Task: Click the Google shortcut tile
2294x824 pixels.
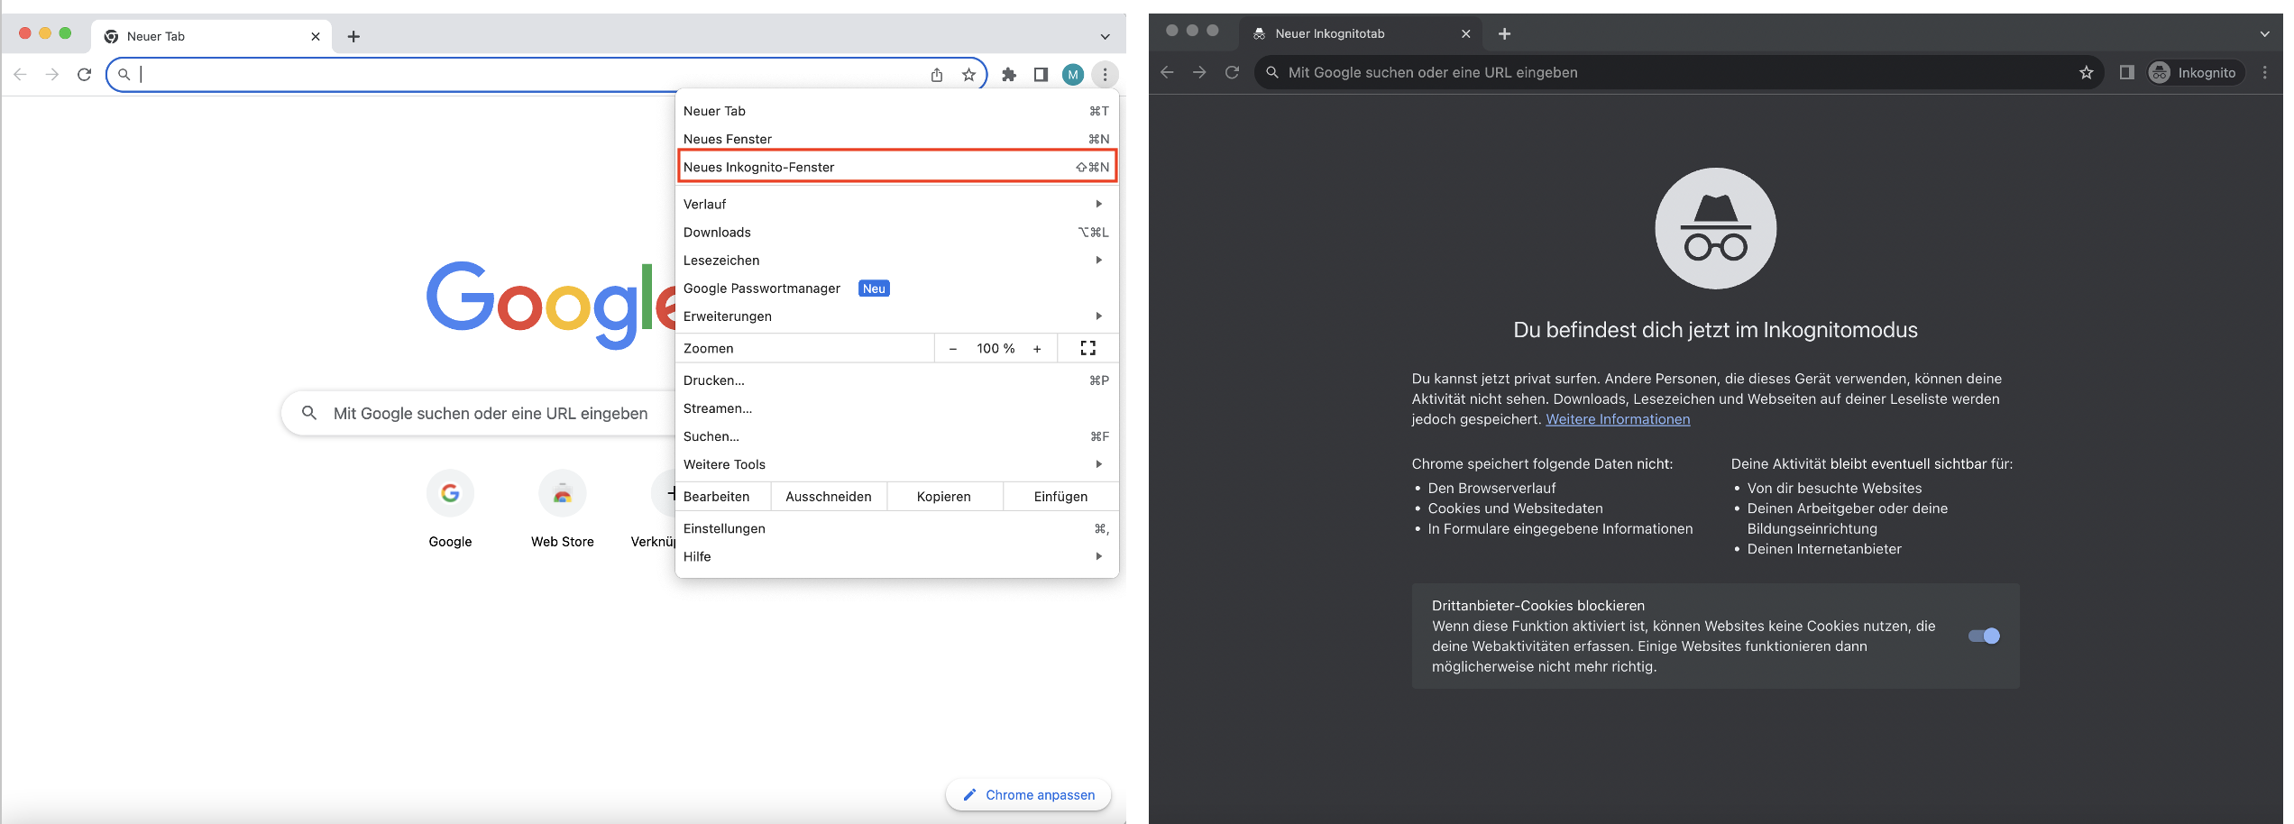Action: click(x=450, y=509)
